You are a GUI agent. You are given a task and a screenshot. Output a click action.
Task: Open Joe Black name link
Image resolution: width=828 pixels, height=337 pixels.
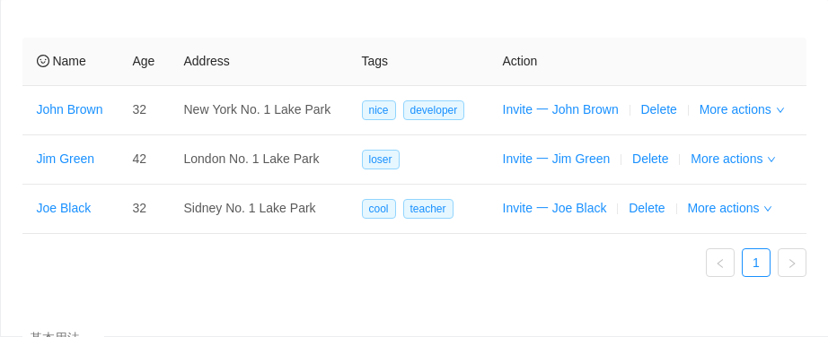pyautogui.click(x=64, y=208)
